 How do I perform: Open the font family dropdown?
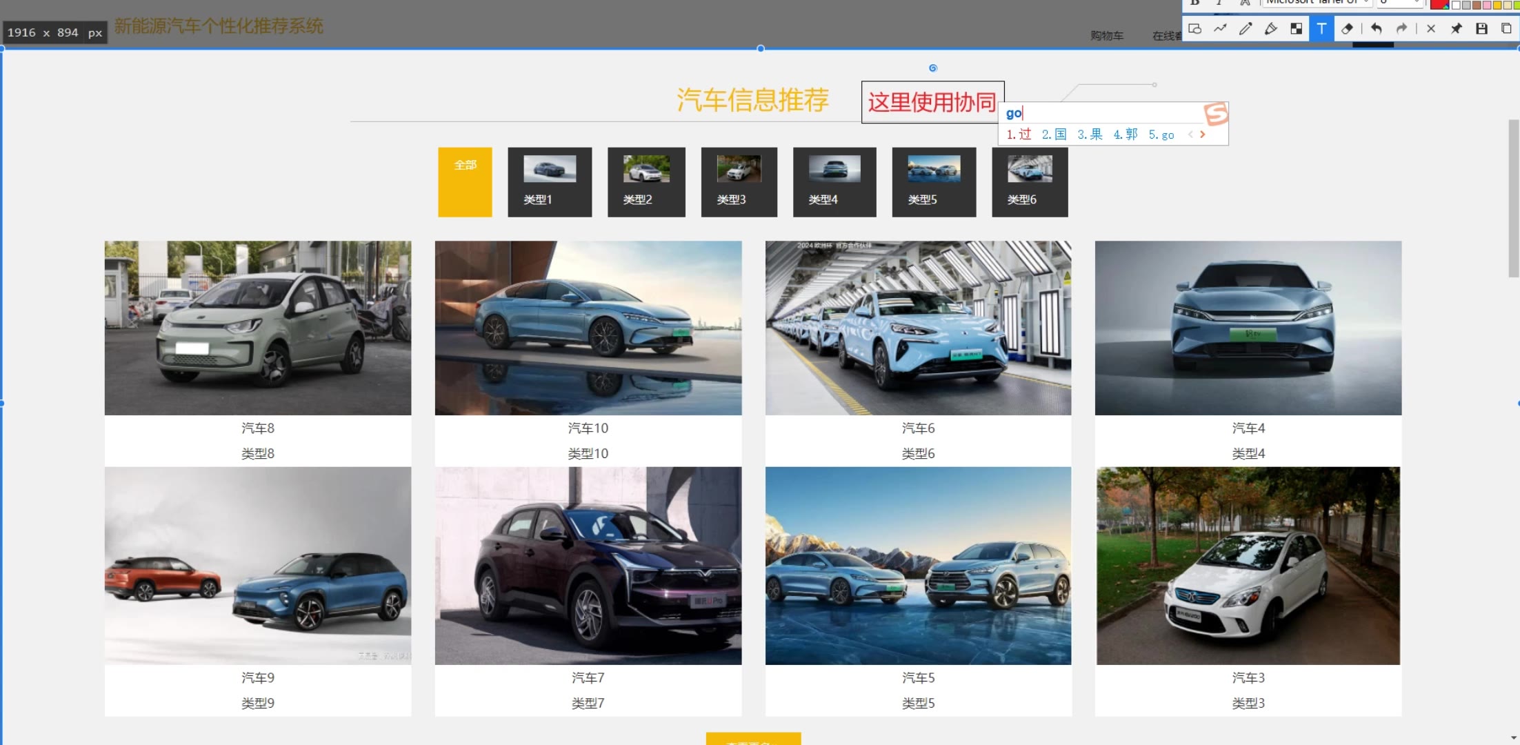click(1317, 3)
